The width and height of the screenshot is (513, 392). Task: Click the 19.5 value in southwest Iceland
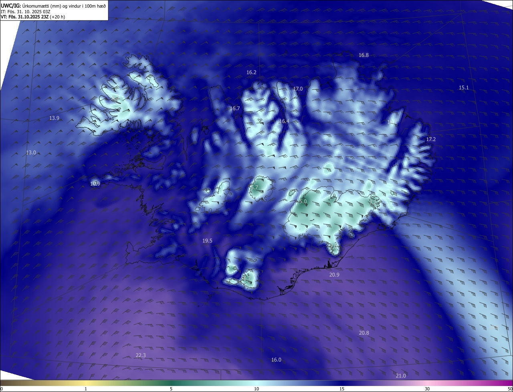(207, 241)
